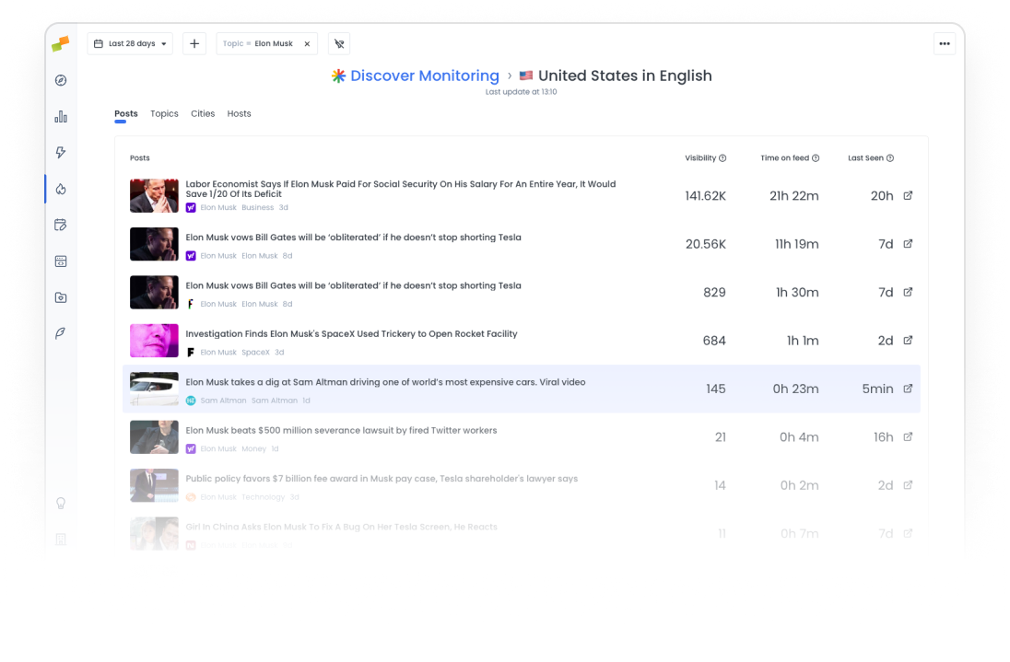Select the feather pen icon in the sidebar
The image size is (1010, 662).
61,333
